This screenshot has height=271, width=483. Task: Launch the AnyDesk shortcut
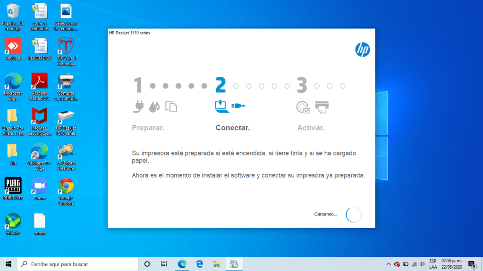[13, 49]
